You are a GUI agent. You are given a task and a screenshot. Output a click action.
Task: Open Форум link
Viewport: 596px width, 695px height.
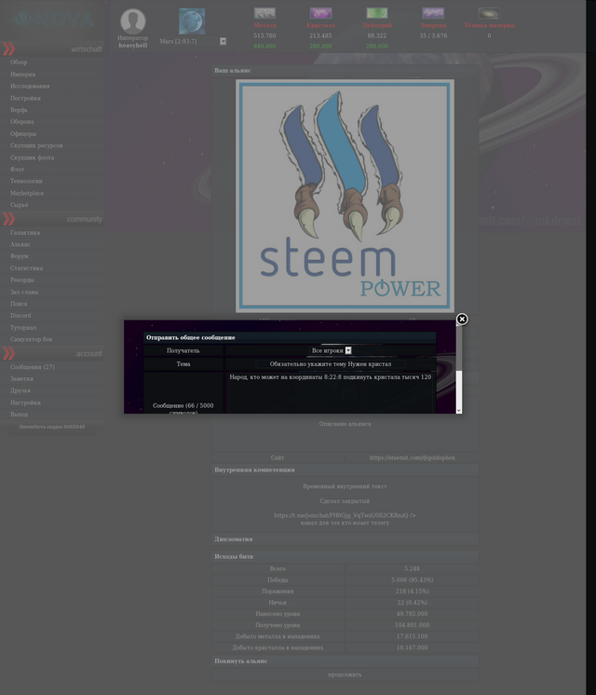click(x=19, y=256)
